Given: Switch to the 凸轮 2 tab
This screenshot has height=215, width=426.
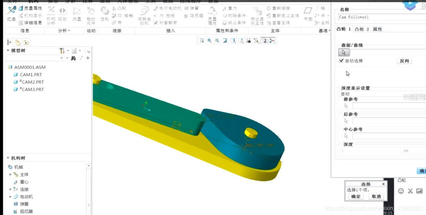Looking at the screenshot, I should point(362,29).
